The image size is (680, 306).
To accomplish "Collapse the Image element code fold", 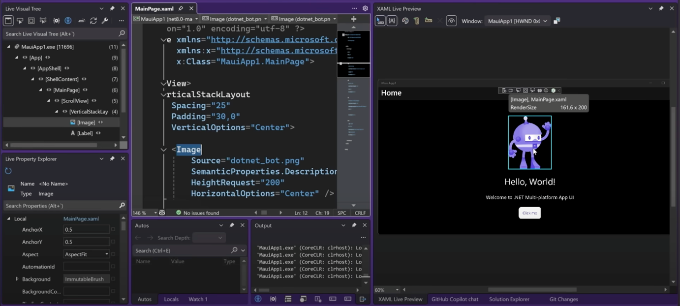I will point(163,150).
